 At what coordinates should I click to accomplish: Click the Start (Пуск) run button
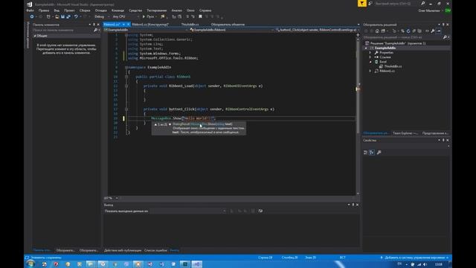pos(148,16)
